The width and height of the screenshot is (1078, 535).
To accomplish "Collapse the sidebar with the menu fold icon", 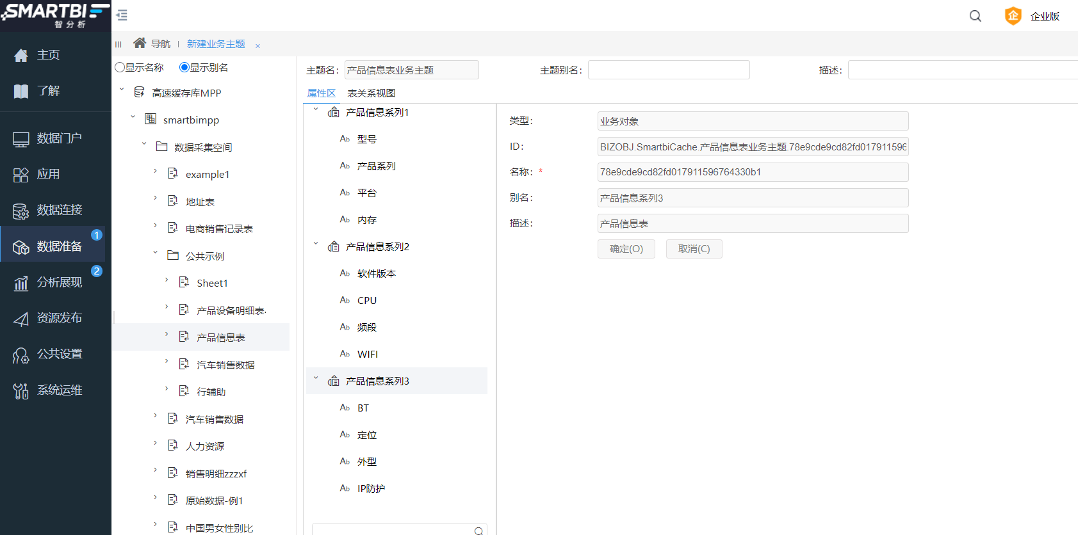I will pos(122,15).
